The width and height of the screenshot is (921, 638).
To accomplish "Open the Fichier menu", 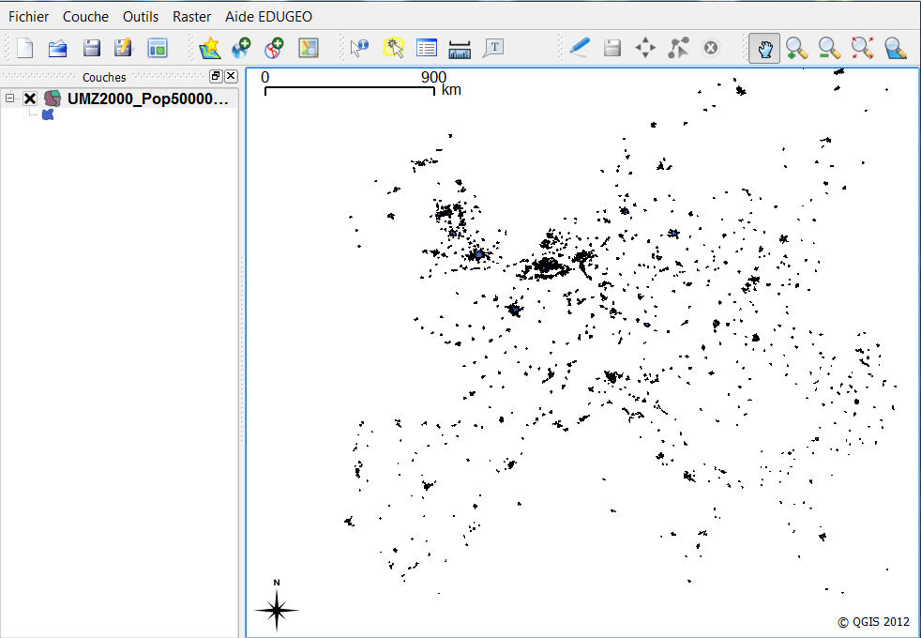I will tap(28, 17).
